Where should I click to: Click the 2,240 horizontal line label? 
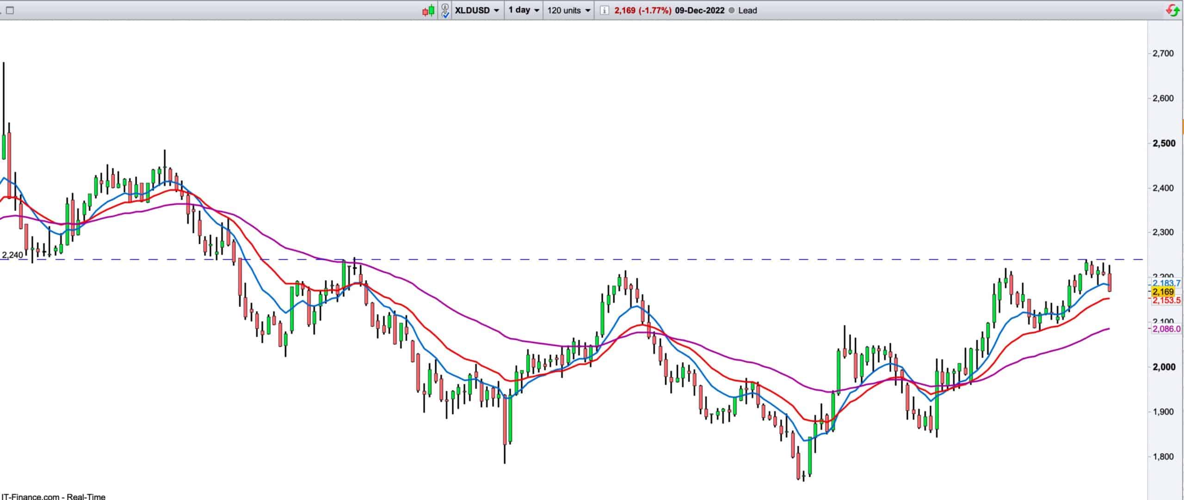[x=12, y=255]
